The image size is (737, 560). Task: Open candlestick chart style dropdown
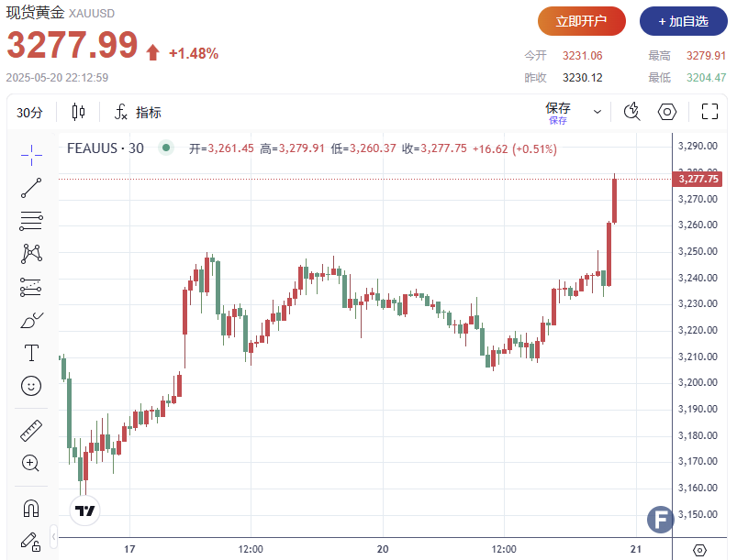pos(78,112)
